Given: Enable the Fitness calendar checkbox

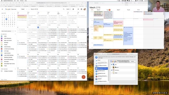Looking at the screenshot, I should (2, 45).
